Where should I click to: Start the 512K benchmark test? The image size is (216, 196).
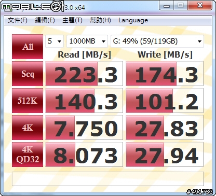(28, 101)
